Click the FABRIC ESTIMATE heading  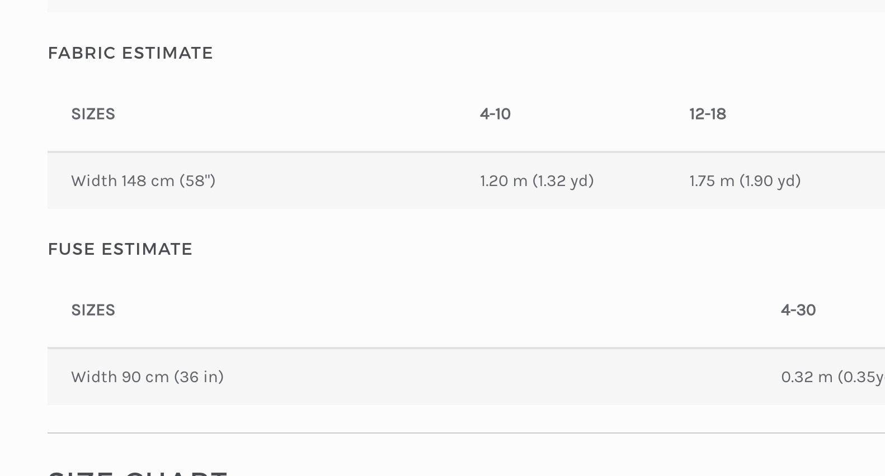point(130,53)
